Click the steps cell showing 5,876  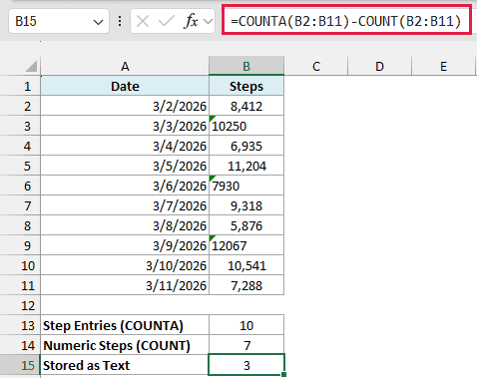click(246, 225)
